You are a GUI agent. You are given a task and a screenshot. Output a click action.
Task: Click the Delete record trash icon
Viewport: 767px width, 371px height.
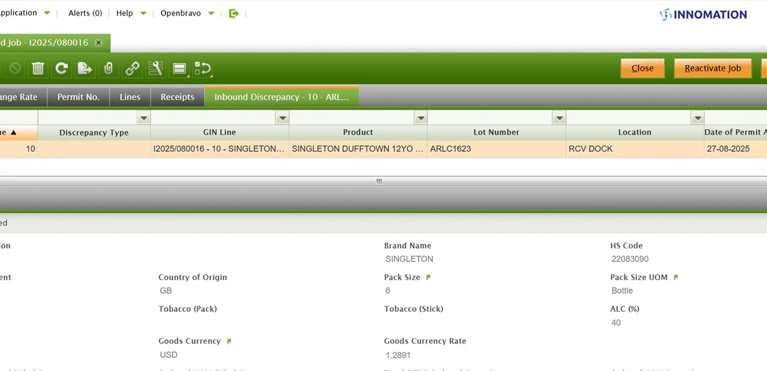tap(38, 68)
